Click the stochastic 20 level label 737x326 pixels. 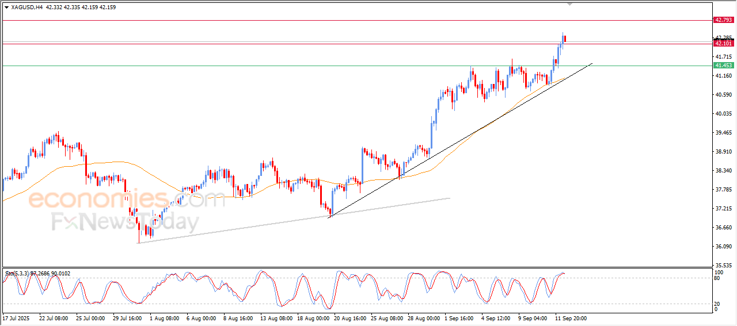click(x=717, y=303)
